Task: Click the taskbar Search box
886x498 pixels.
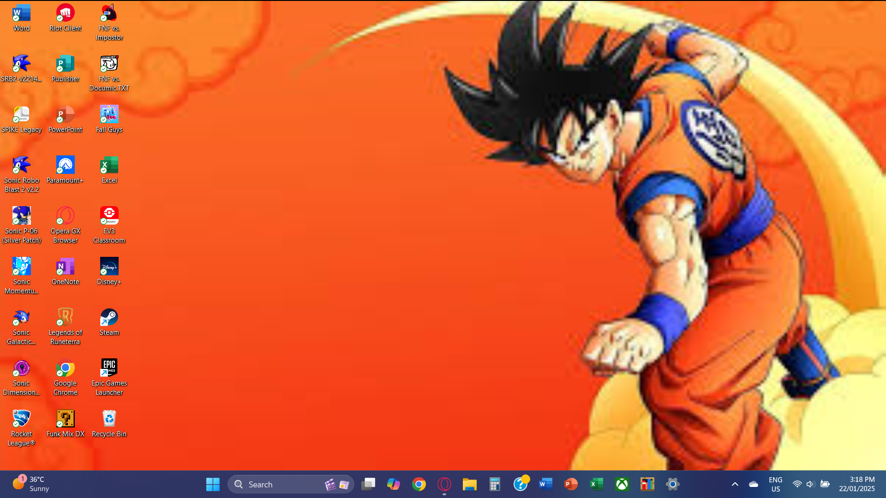Action: coord(291,484)
